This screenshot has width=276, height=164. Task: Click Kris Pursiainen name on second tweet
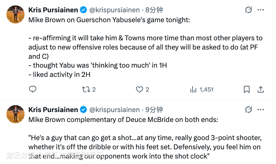[53, 110]
